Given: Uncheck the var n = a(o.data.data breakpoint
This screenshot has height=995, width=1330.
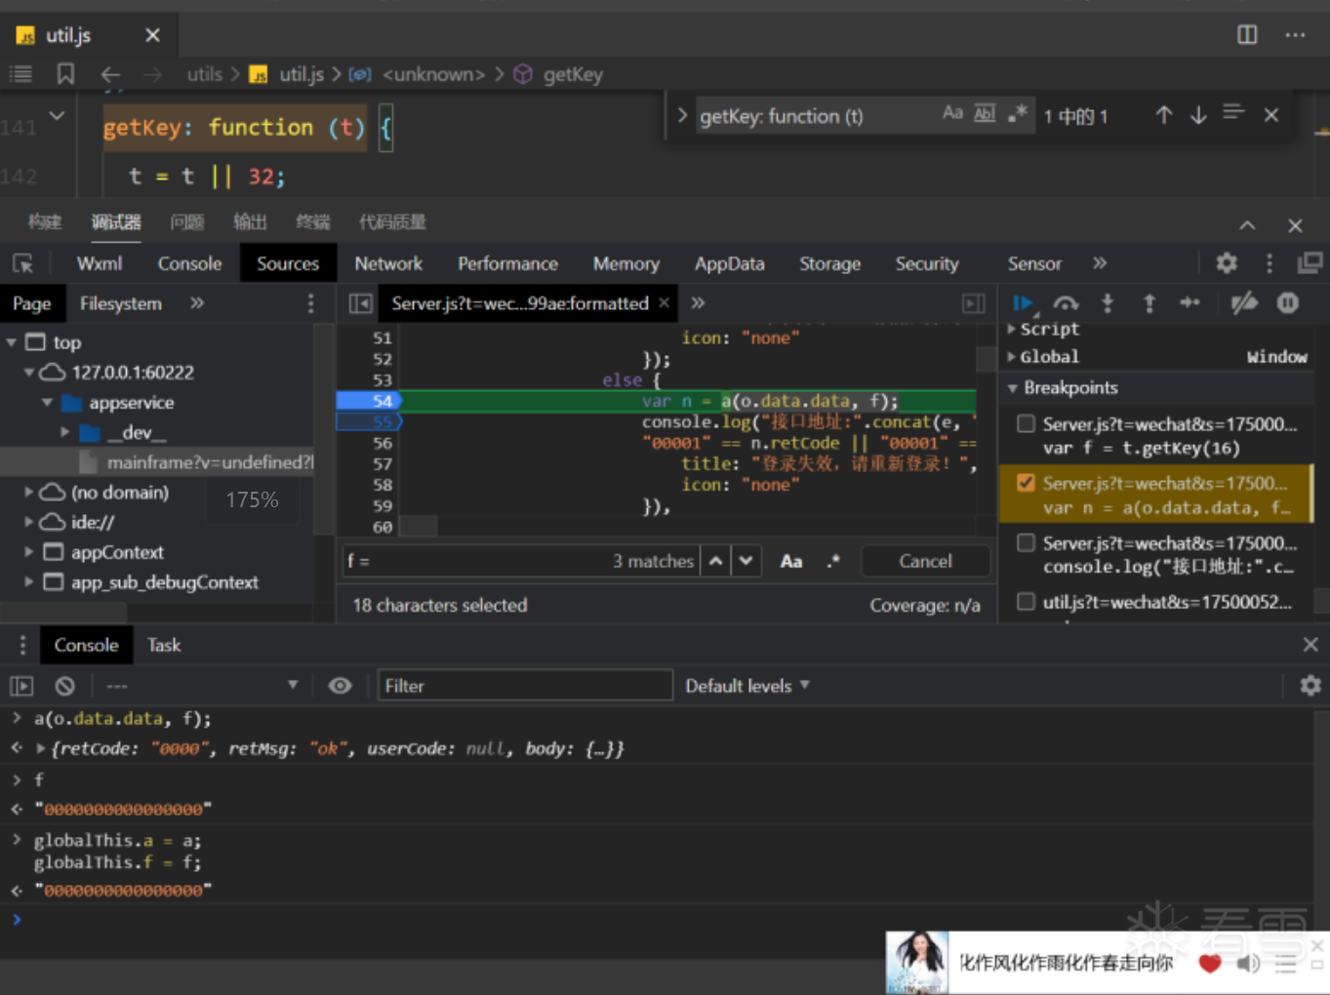Looking at the screenshot, I should click(1026, 484).
